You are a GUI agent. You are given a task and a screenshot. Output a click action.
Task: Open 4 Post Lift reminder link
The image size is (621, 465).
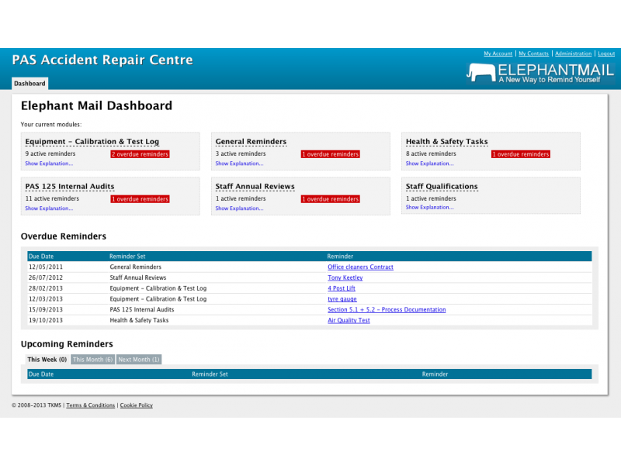point(342,288)
